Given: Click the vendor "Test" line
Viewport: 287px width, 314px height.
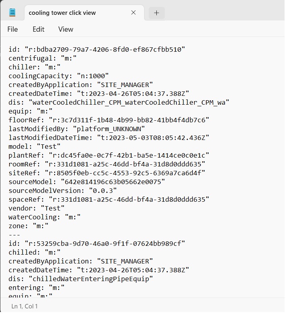Looking at the screenshot, I should click(x=37, y=208).
